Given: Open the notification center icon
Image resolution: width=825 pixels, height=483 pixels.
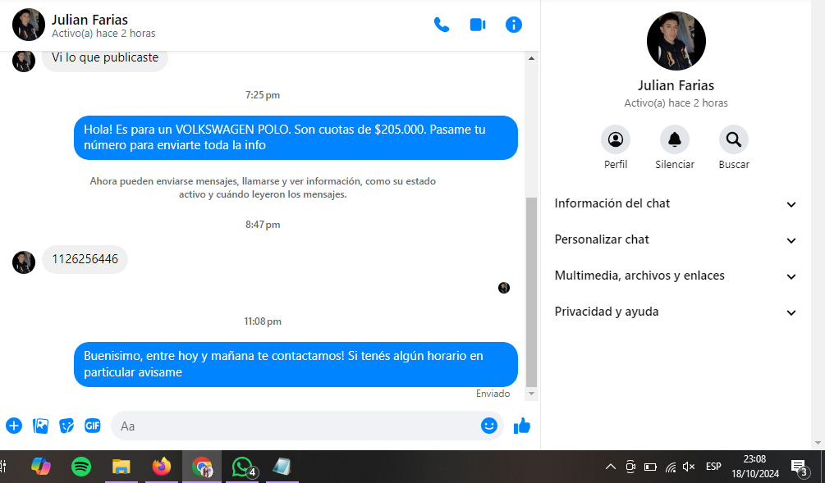Looking at the screenshot, I should pyautogui.click(x=800, y=466).
